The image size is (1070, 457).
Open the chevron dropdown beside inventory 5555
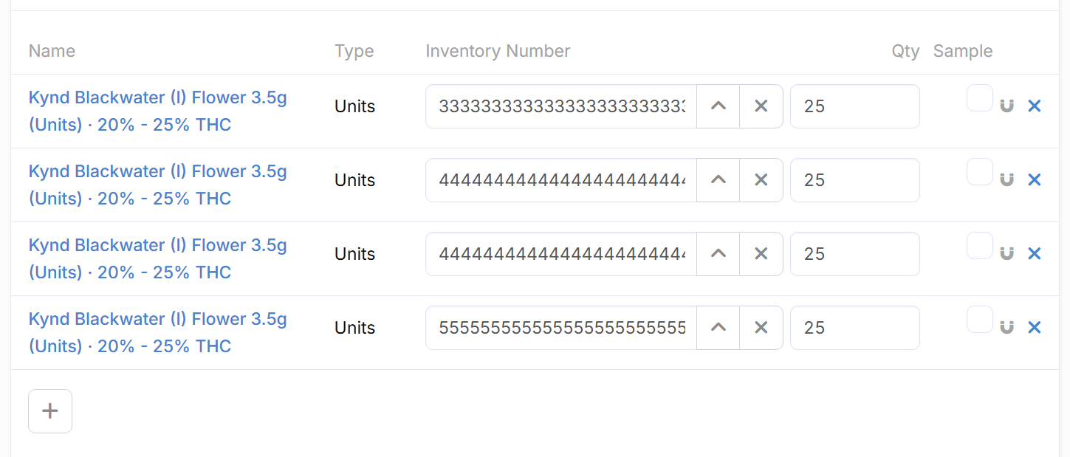pos(719,328)
